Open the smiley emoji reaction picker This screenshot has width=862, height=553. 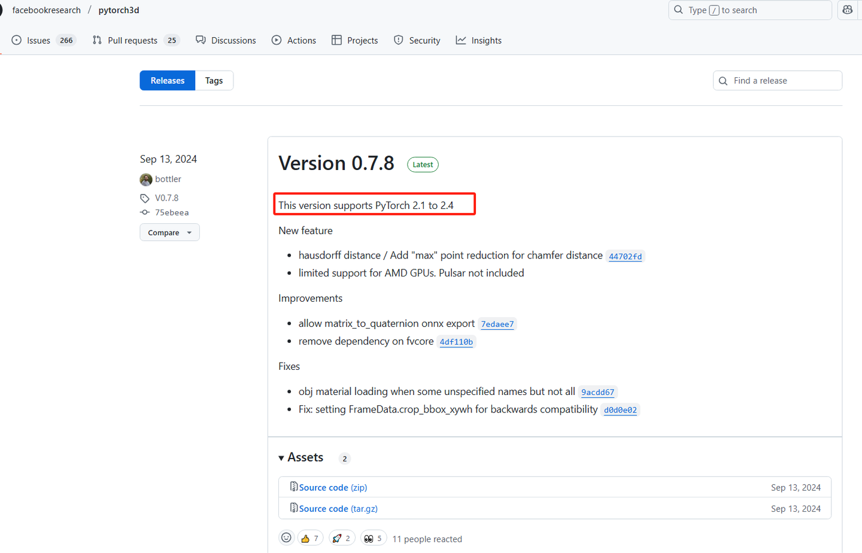[286, 537]
